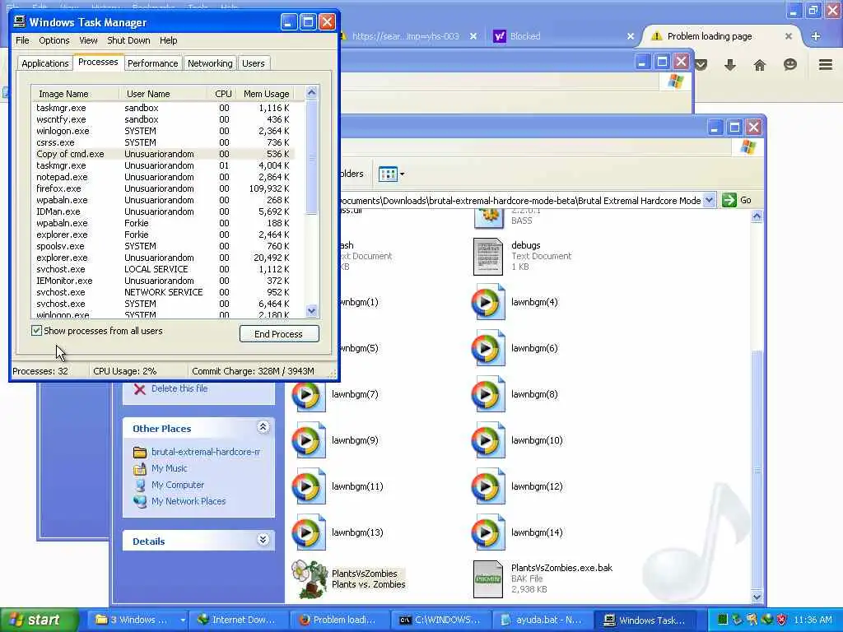The height and width of the screenshot is (632, 843).
Task: Collapse the Other Places panel
Action: (263, 427)
